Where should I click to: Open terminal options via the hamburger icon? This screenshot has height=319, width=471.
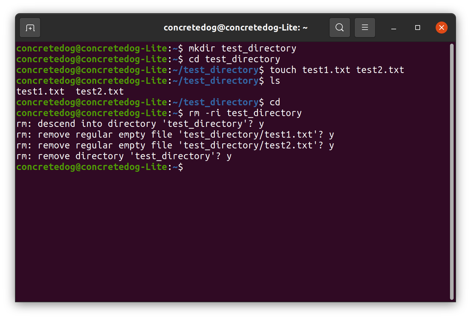click(x=365, y=28)
